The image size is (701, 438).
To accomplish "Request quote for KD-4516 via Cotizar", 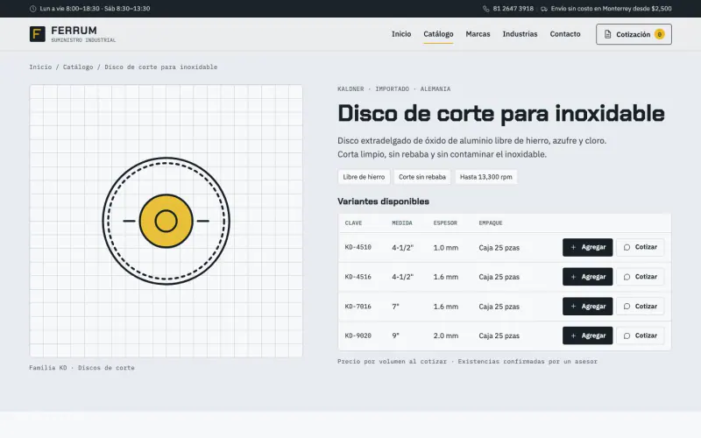I will coord(641,277).
